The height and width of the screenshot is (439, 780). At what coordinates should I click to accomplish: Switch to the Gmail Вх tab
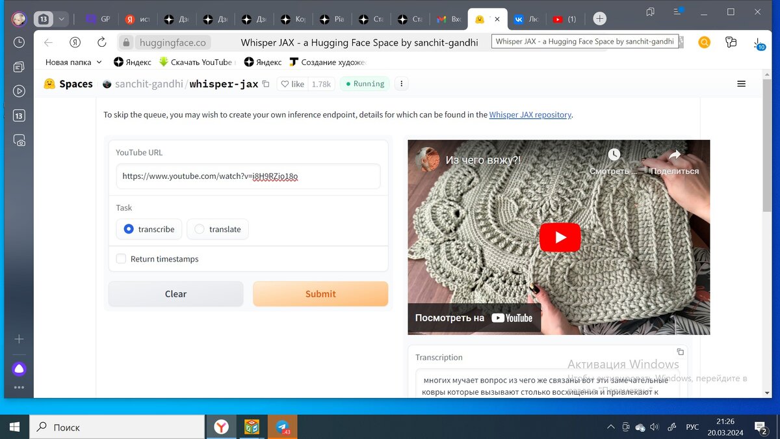[450, 19]
